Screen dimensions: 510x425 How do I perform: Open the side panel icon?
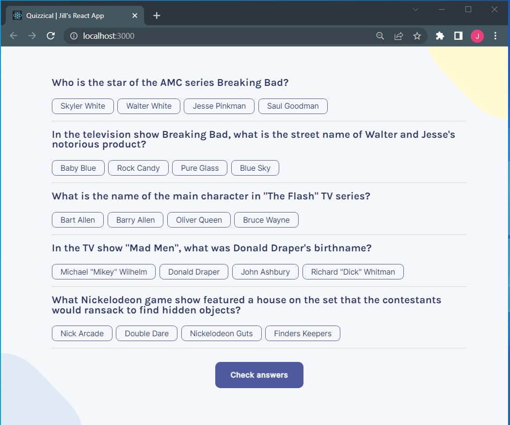tap(458, 35)
